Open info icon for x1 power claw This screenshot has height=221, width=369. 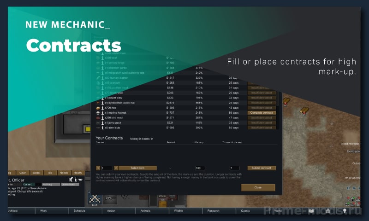click(102, 98)
